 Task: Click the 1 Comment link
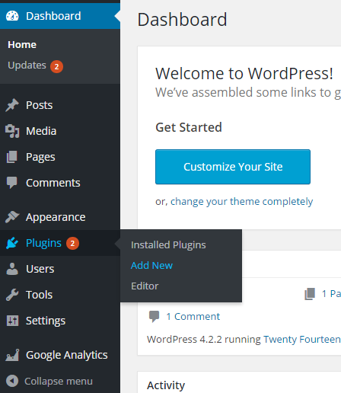[x=193, y=317]
